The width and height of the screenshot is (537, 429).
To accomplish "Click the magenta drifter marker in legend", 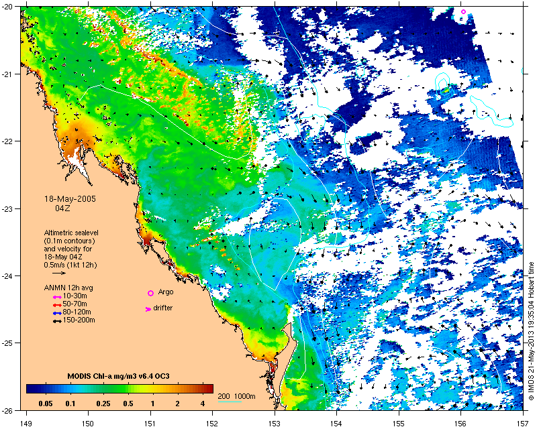I will [x=148, y=309].
